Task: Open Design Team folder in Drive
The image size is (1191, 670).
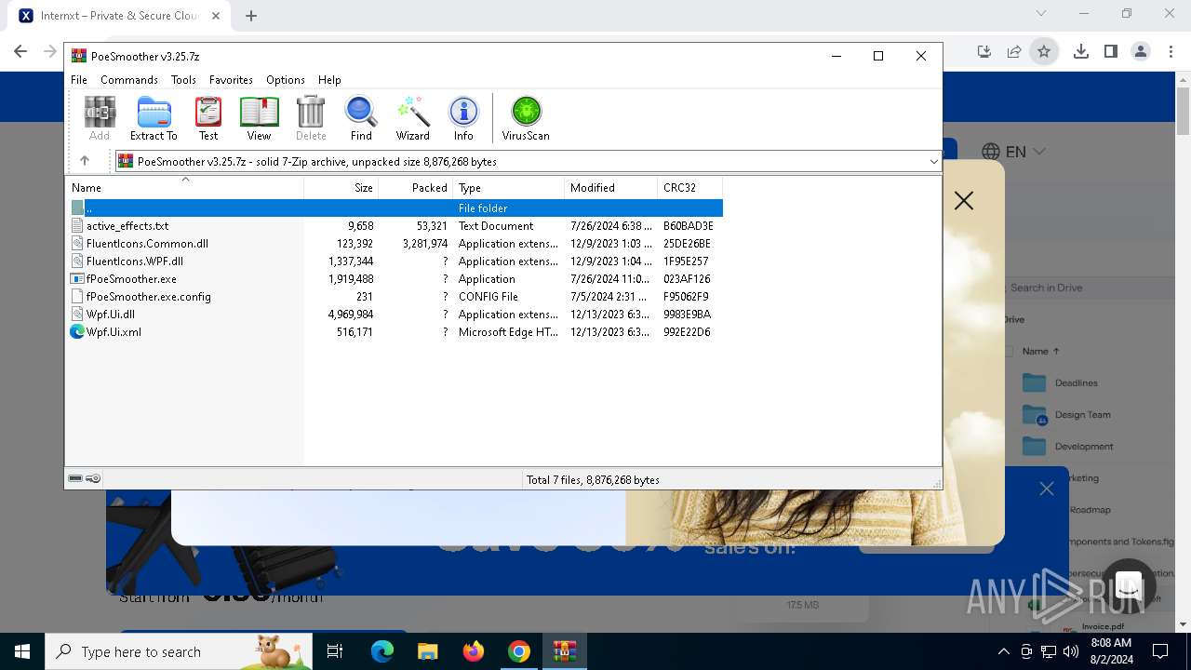Action: pos(1066,415)
